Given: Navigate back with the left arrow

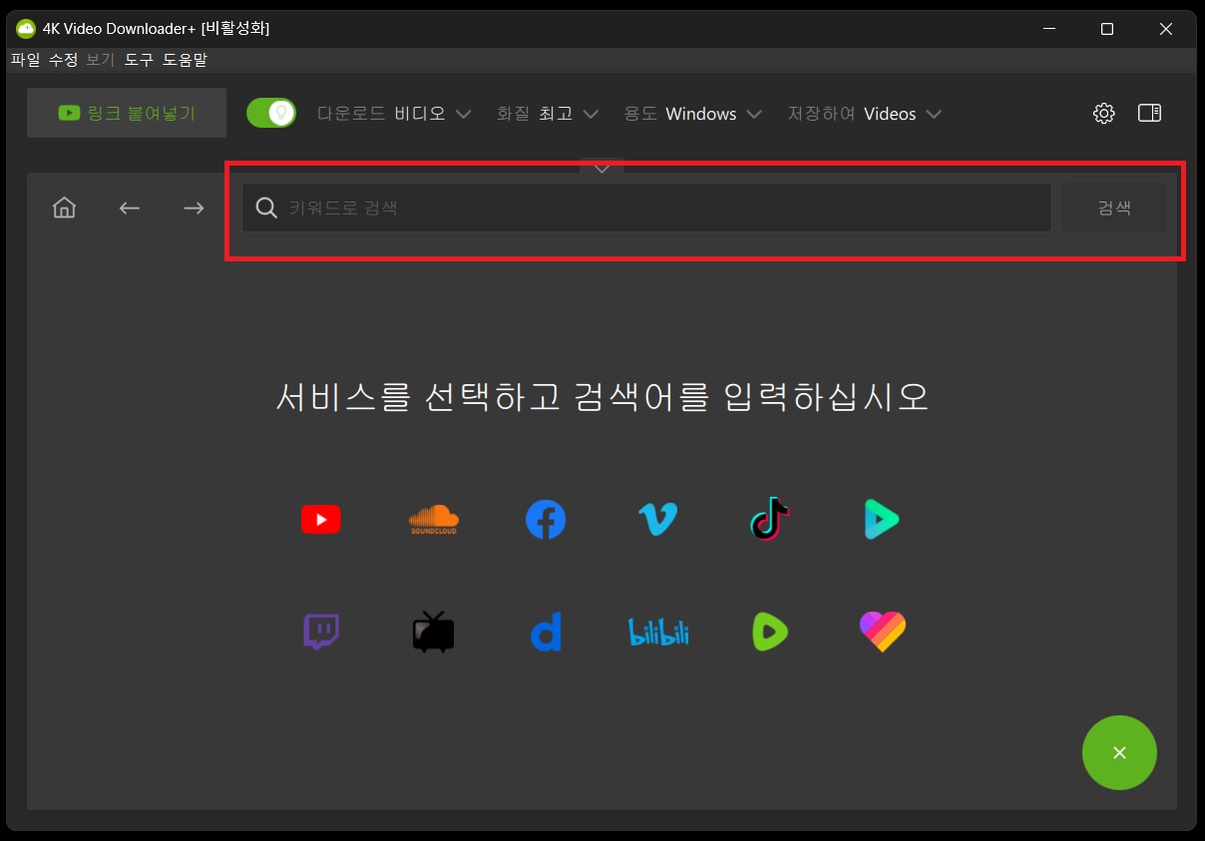Looking at the screenshot, I should pyautogui.click(x=130, y=208).
